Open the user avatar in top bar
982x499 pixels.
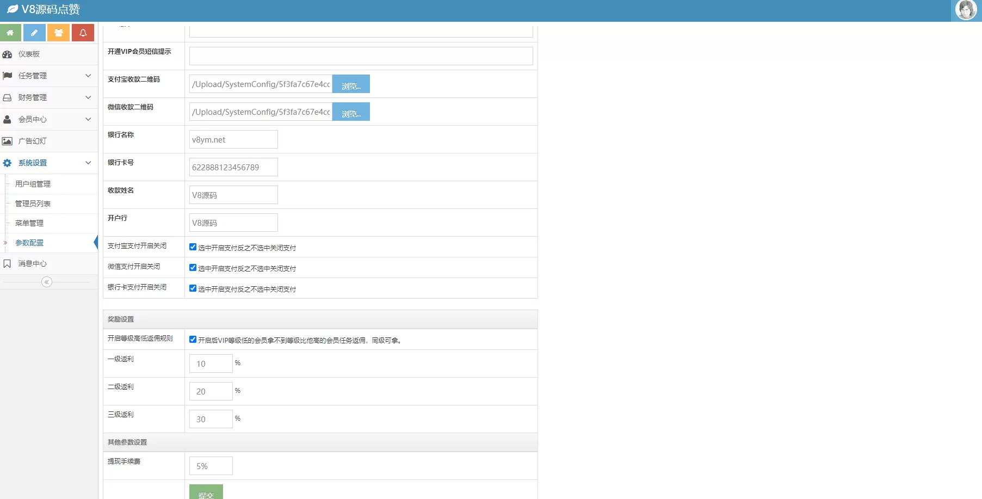tap(966, 10)
